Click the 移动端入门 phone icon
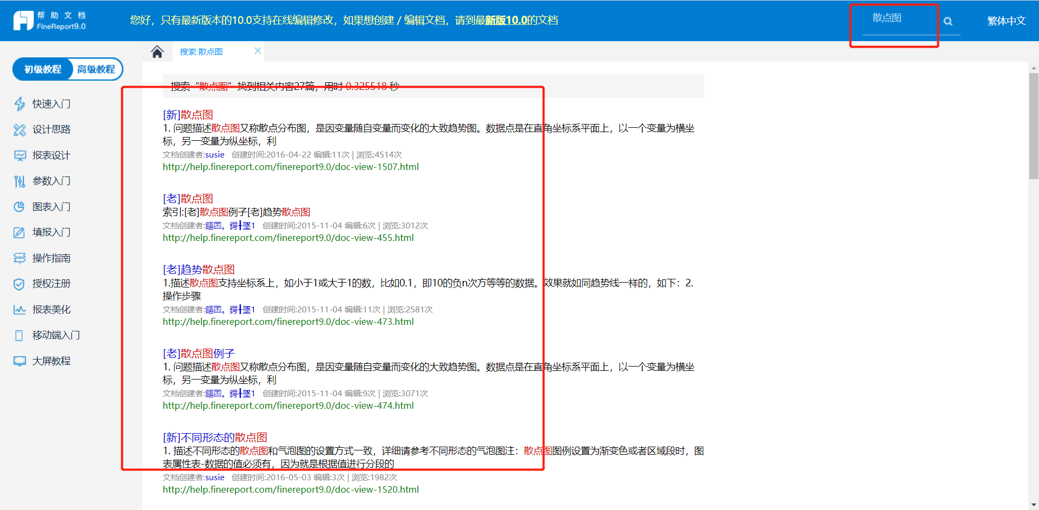Screen dimensions: 1039x510 coord(19,336)
